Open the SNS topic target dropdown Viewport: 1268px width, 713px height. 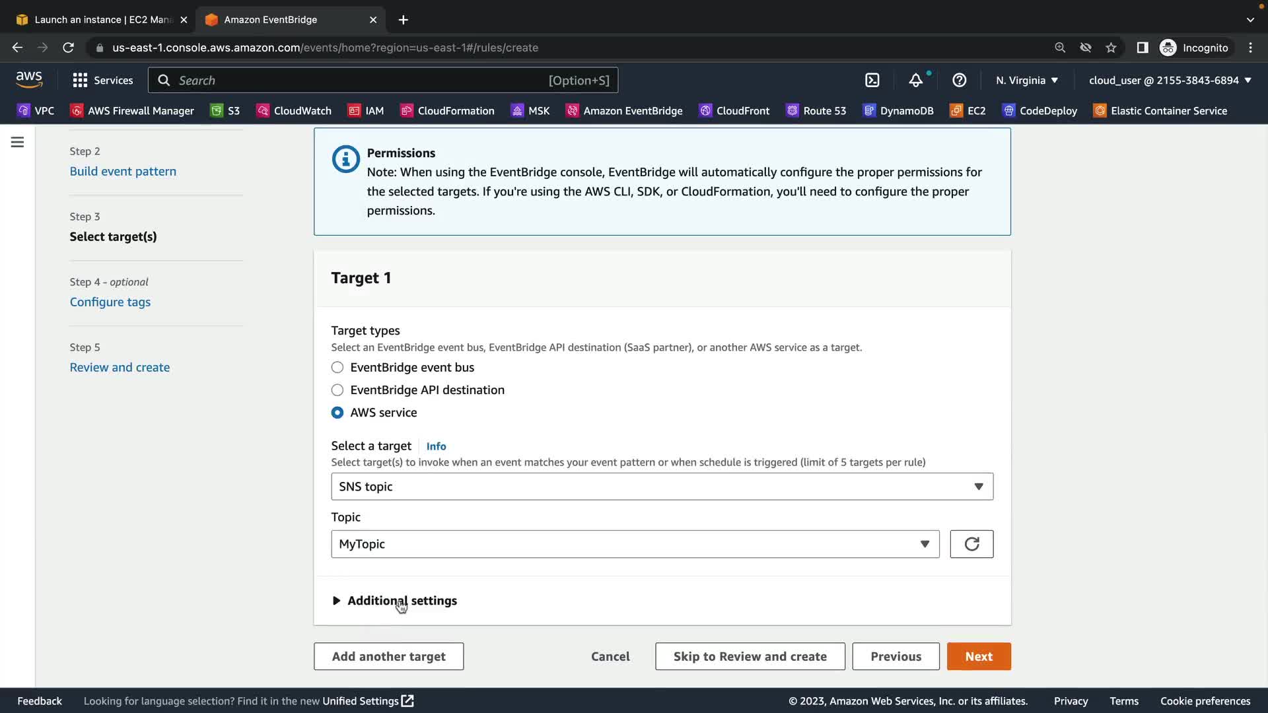662,487
